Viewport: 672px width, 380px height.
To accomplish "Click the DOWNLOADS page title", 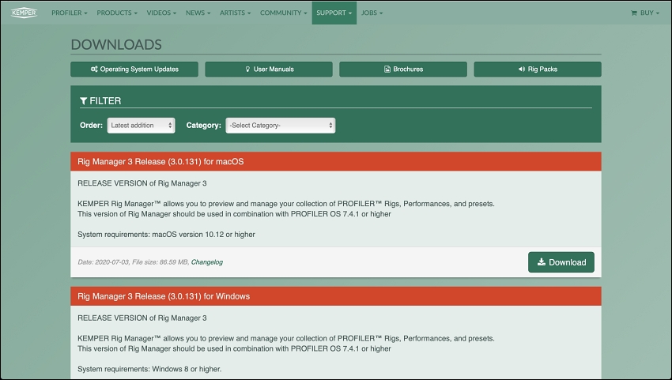I will click(116, 44).
